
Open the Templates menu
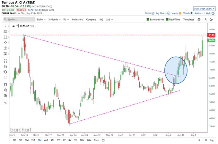pos(188,20)
